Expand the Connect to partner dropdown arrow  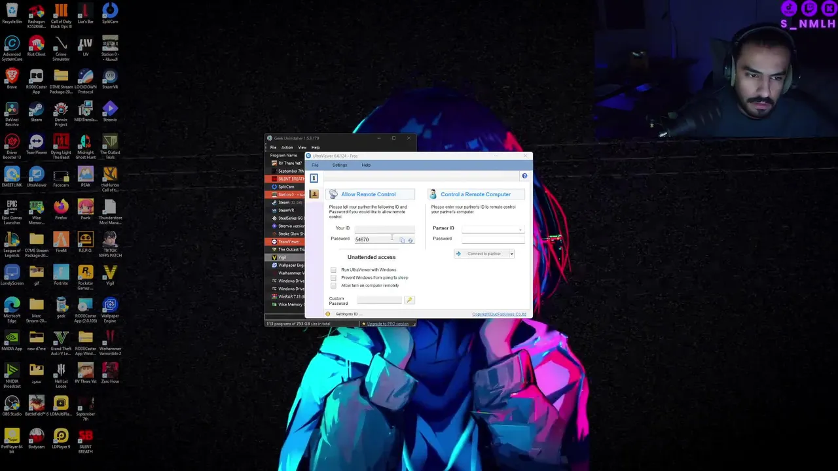511,254
